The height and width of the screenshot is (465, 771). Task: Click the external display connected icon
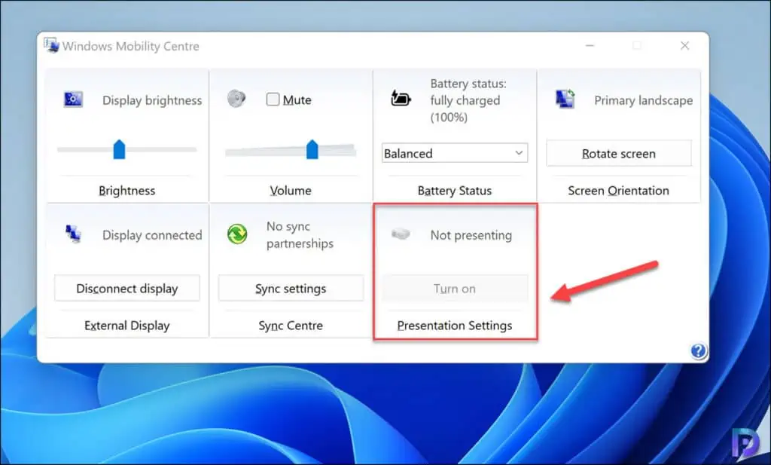coord(73,234)
